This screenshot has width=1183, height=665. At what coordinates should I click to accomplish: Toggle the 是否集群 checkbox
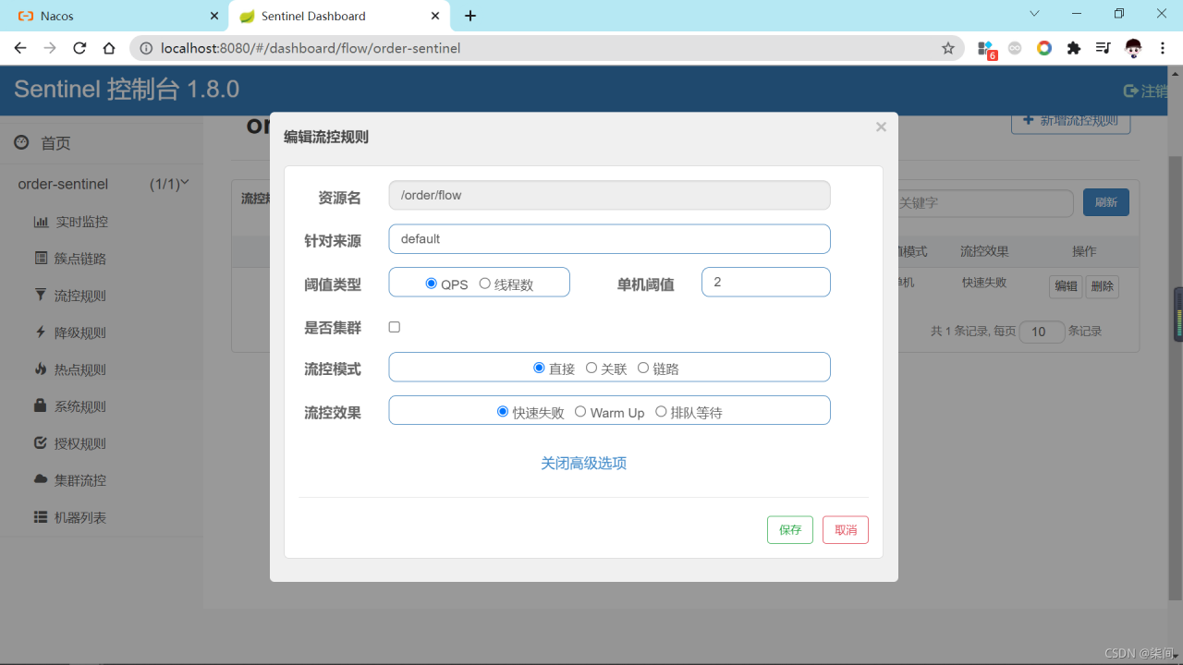[395, 327]
